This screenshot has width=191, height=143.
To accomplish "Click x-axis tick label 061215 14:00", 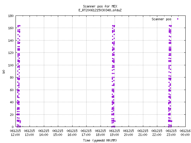I will (44, 133).
